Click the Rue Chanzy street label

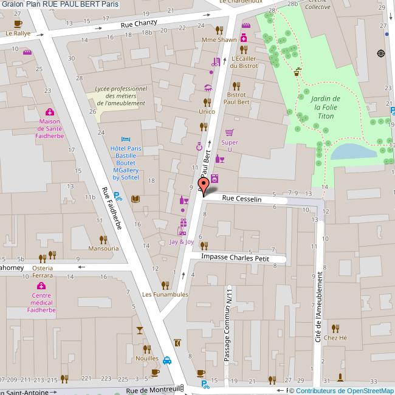[x=139, y=24]
